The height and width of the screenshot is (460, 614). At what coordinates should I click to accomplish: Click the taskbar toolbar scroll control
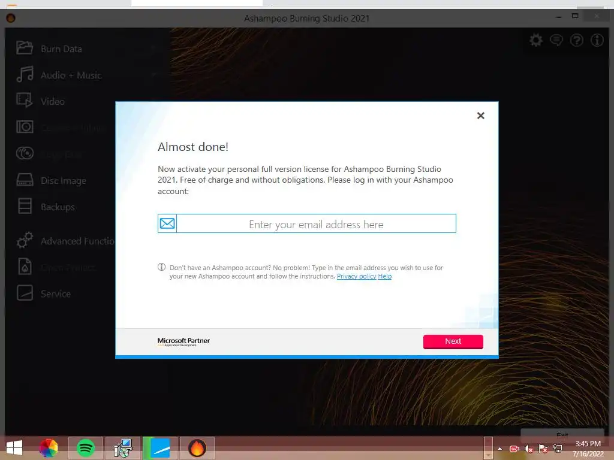(488, 448)
